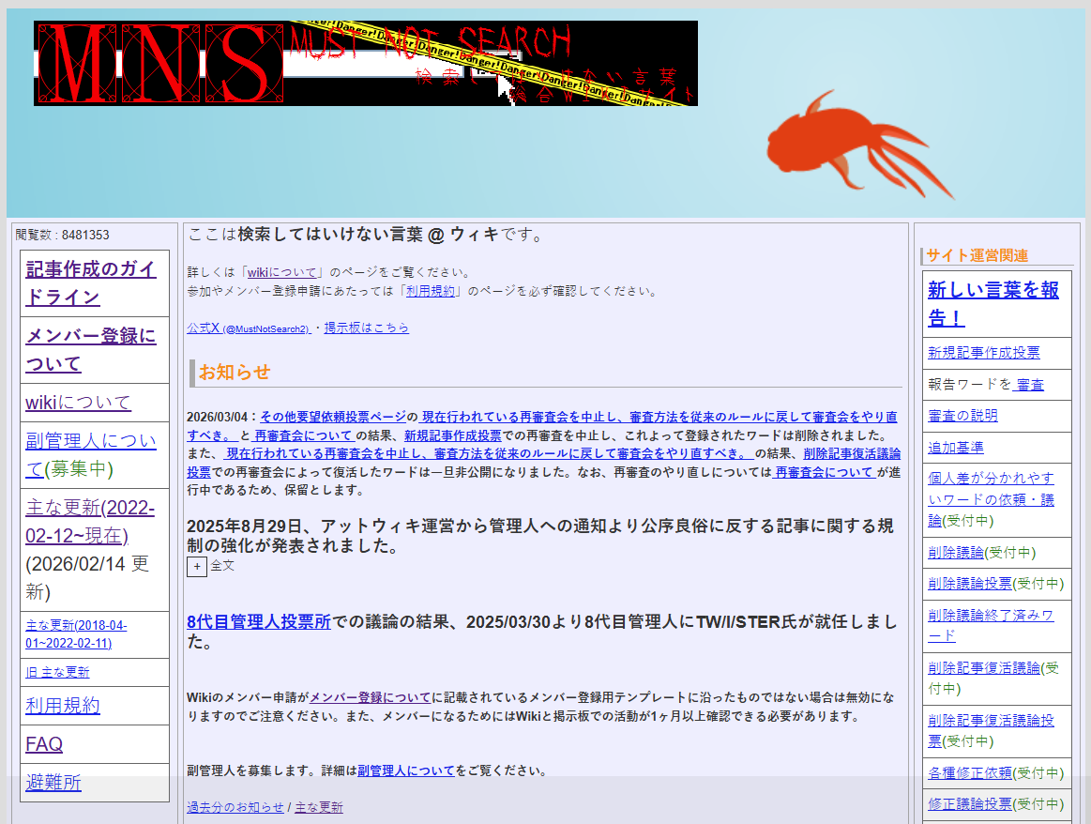This screenshot has width=1091, height=824.
Task: Open 審査の説明 link
Action: pos(962,416)
